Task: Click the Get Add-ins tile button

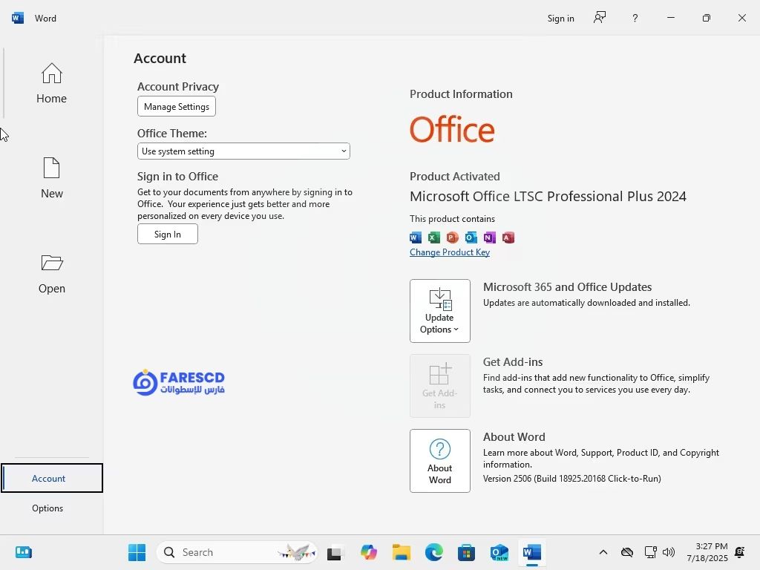Action: (x=439, y=386)
